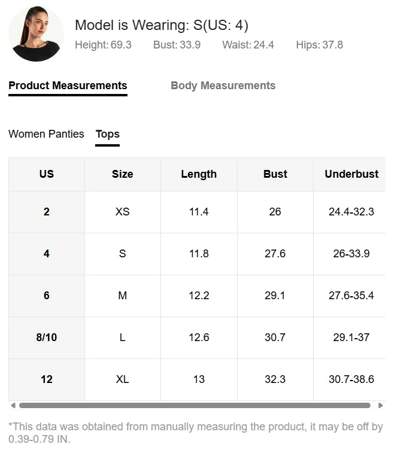
Task: Click the model's profile photo thumbnail
Action: click(x=36, y=34)
